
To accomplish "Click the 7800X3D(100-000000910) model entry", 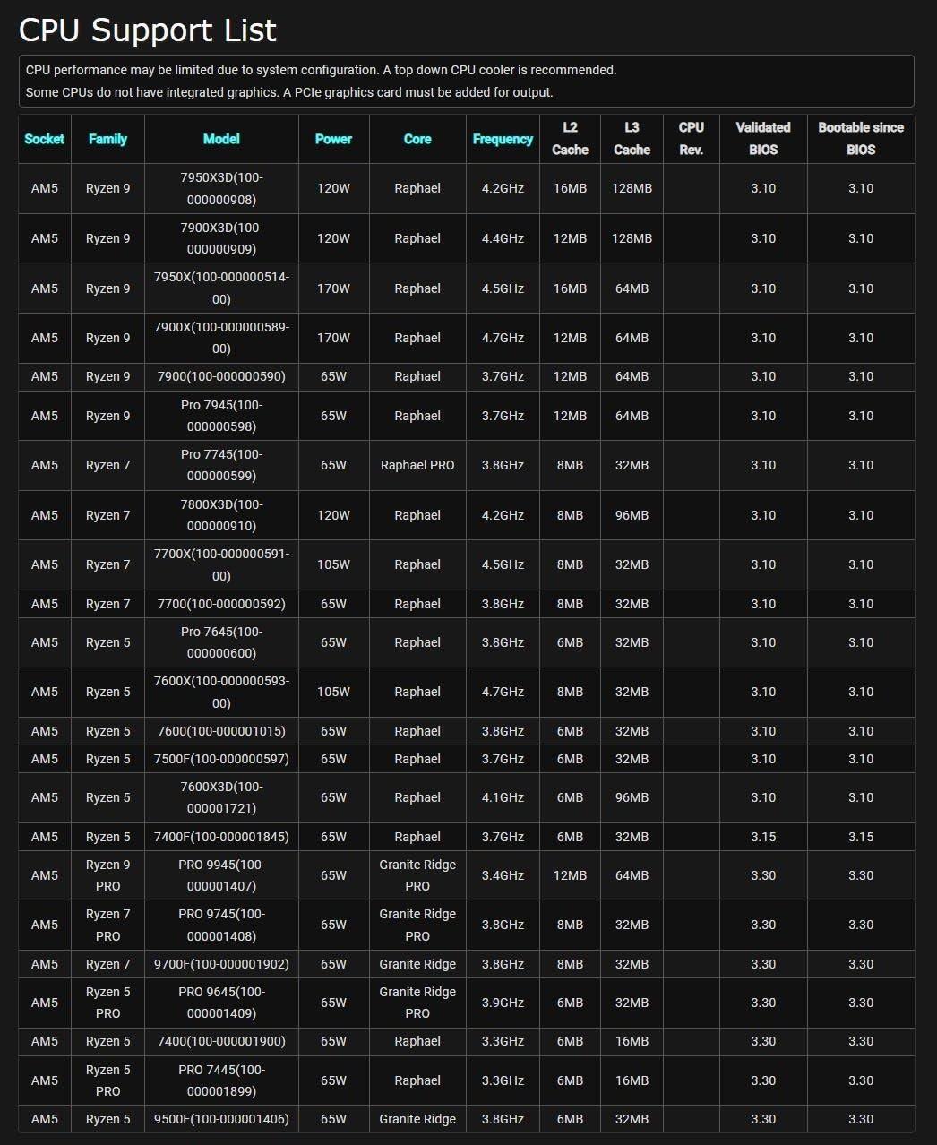I will (x=221, y=515).
